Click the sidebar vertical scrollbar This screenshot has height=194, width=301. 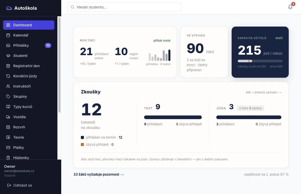point(59,65)
